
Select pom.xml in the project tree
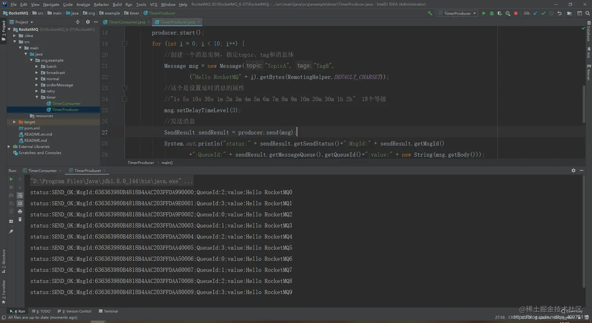click(x=32, y=128)
